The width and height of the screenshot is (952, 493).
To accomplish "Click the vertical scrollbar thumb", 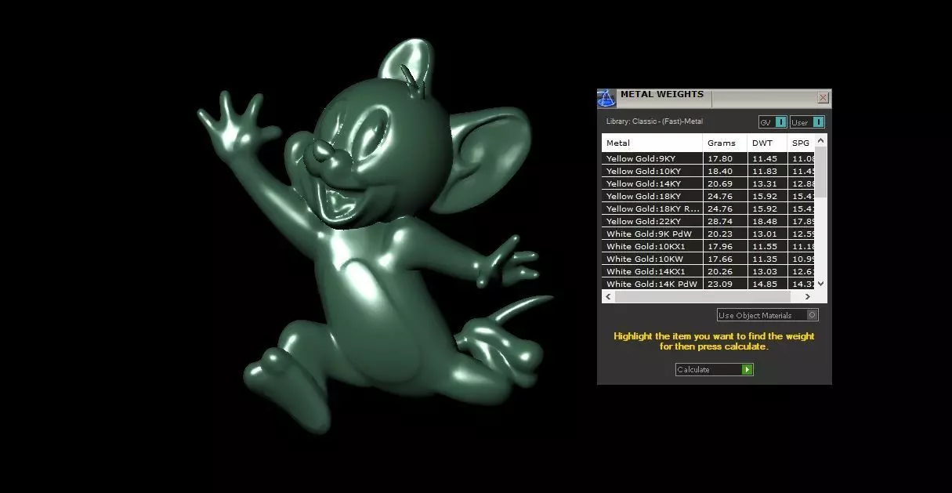I will (x=820, y=171).
